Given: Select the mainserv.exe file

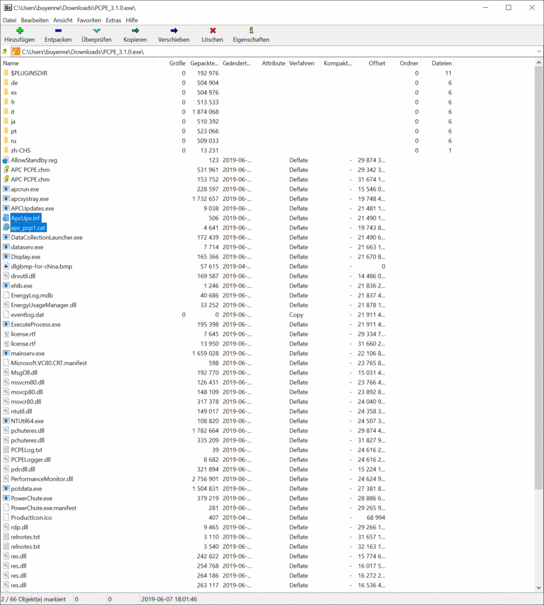Looking at the screenshot, I should (28, 353).
